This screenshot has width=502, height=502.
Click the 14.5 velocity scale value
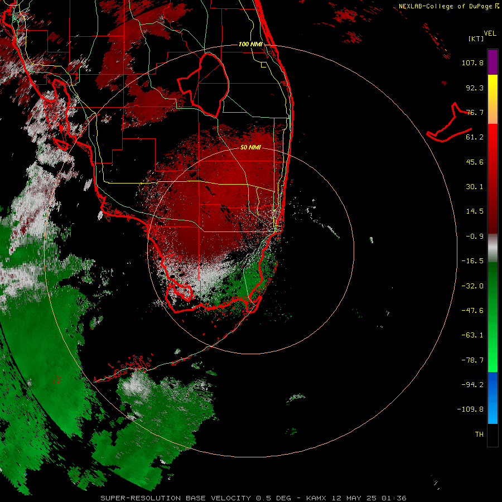(475, 211)
